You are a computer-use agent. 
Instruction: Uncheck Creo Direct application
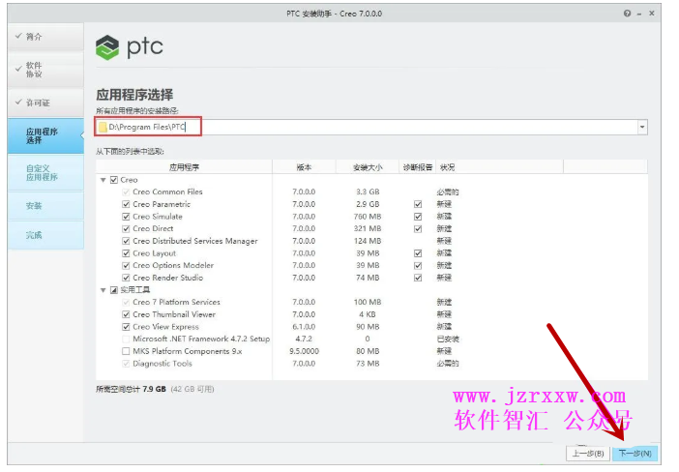126,228
